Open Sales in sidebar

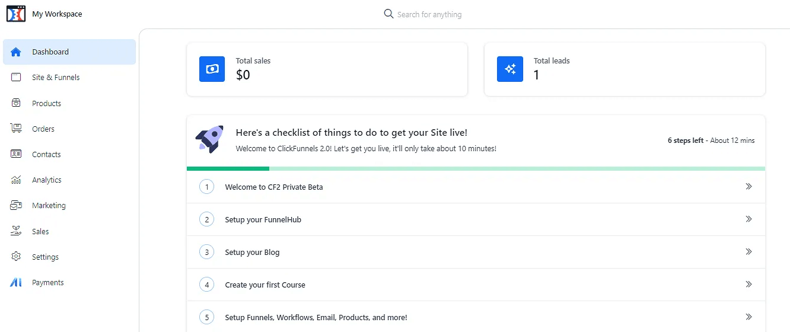(x=69, y=231)
